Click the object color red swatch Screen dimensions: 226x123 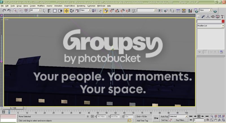click(223, 21)
